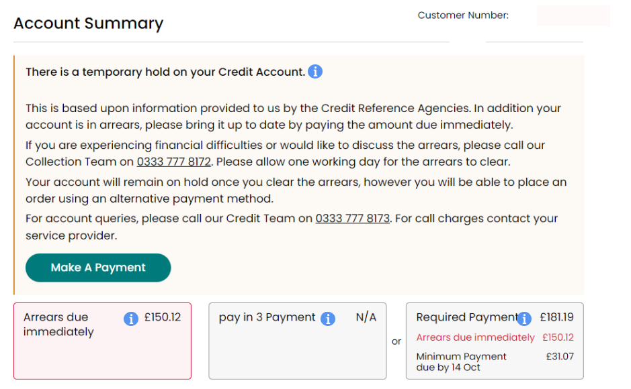
Task: Click the N/A value in pay in 3 card
Action: pyautogui.click(x=366, y=317)
